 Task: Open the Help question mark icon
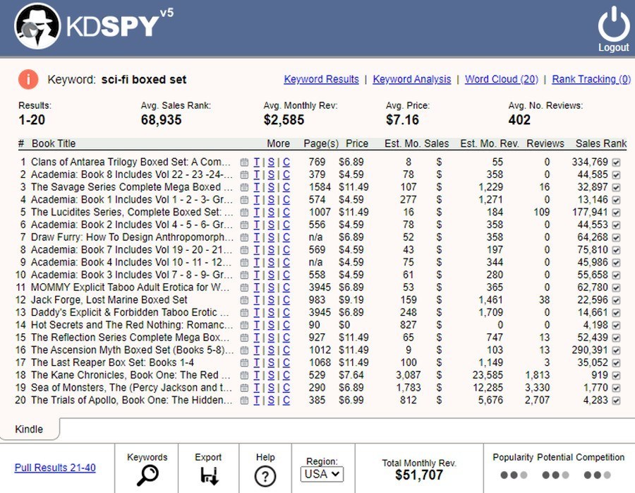tap(265, 476)
